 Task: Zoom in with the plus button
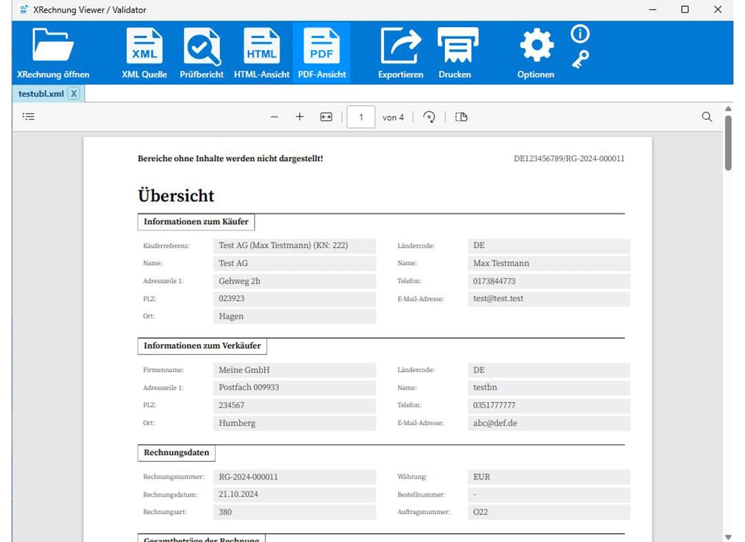coord(300,117)
